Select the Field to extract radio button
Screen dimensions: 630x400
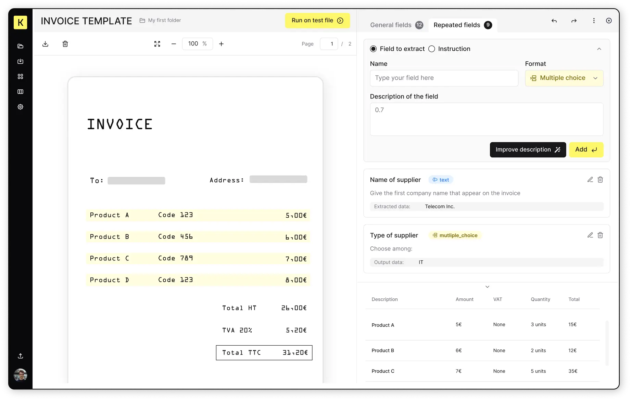coord(373,49)
